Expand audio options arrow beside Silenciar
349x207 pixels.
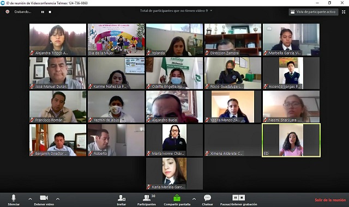tap(31, 199)
